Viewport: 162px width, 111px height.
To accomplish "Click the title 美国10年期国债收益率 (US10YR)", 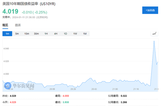I will coord(29,4).
